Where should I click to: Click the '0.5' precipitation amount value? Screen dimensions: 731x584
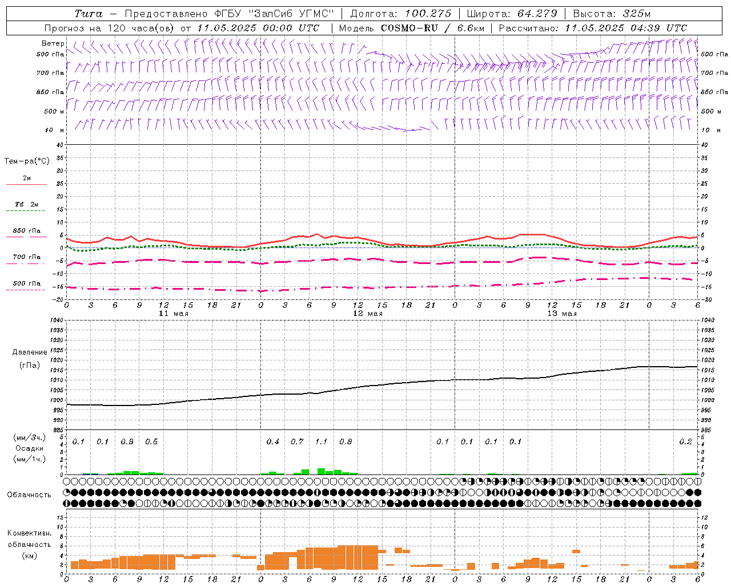pyautogui.click(x=151, y=442)
